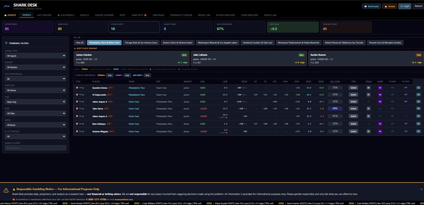
Task: Open the Market filter dropdown
Action: click(35, 67)
